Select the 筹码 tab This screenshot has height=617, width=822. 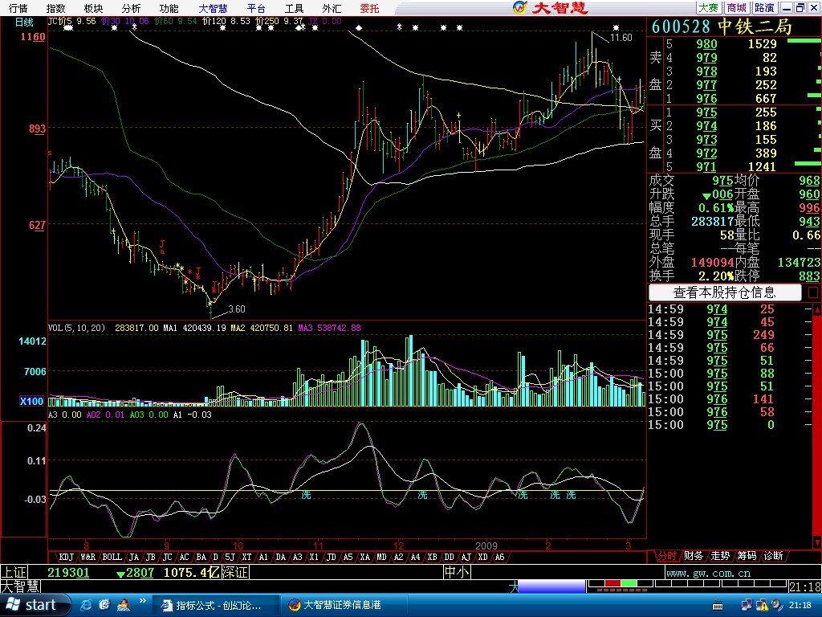click(x=747, y=556)
